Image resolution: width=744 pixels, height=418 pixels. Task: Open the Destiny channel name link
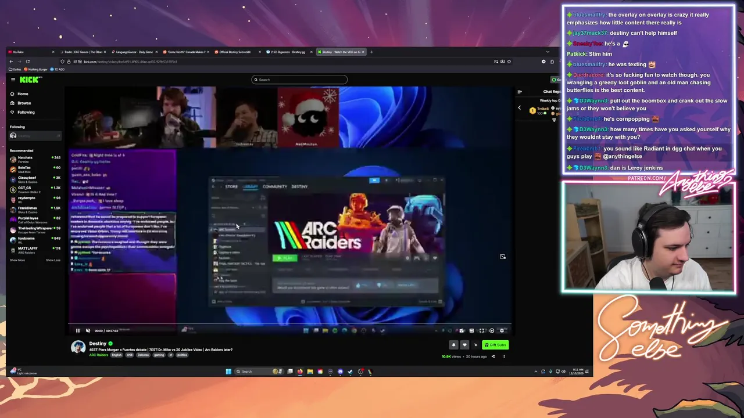pos(98,344)
